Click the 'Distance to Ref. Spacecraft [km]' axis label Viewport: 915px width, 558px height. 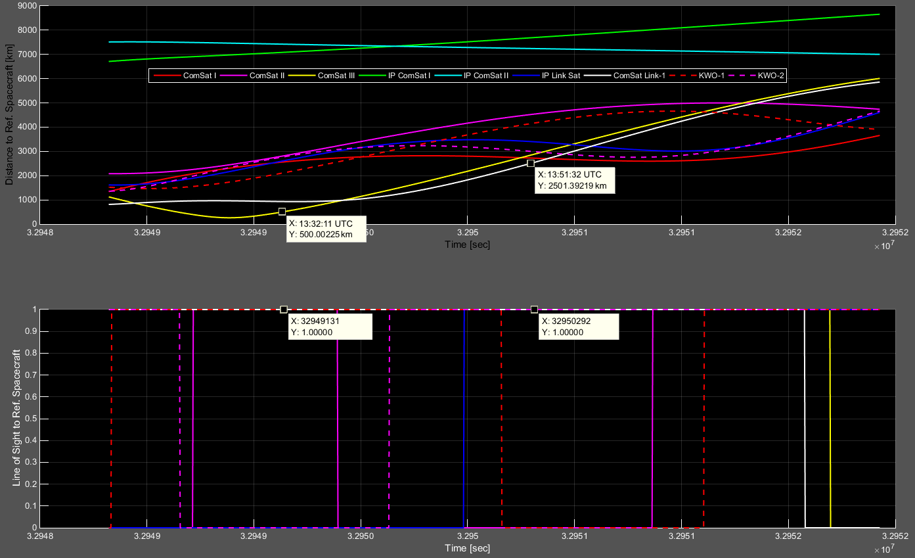9,114
